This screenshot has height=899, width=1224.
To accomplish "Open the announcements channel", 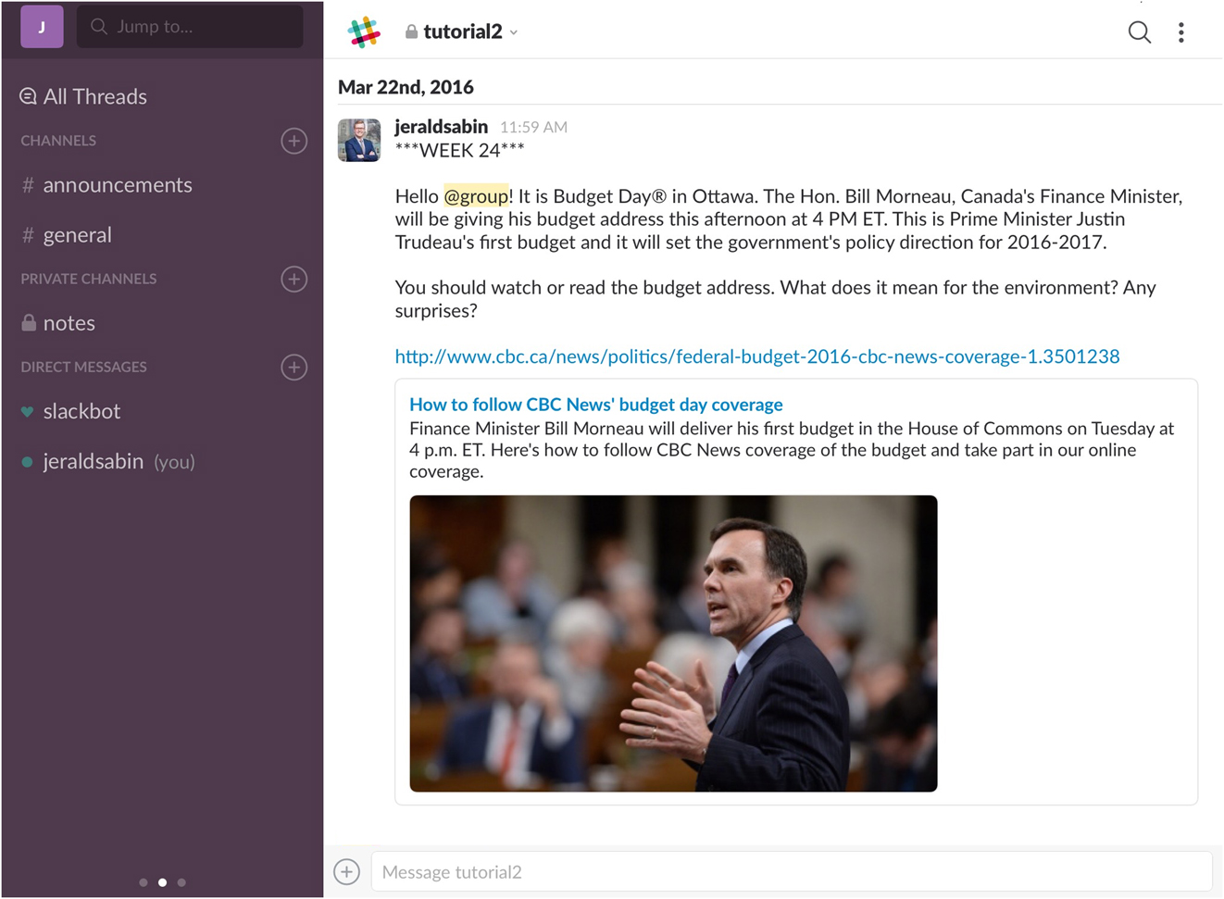I will (117, 185).
